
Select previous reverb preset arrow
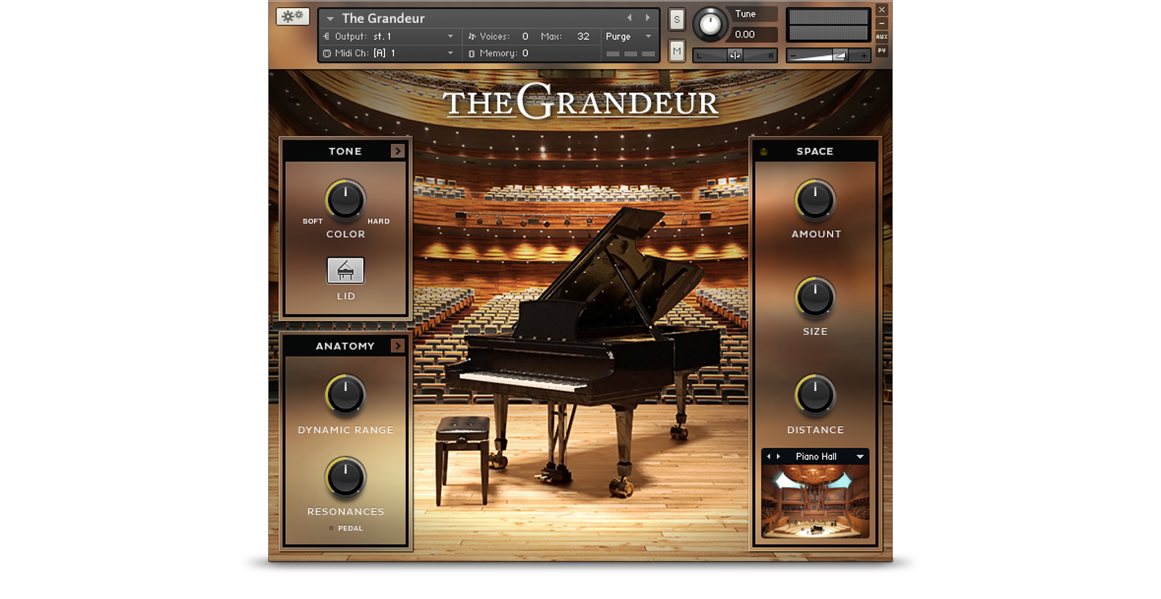(768, 457)
